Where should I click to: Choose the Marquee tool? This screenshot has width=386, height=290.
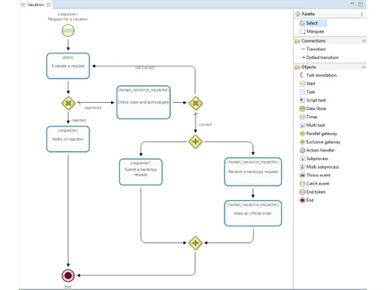312,32
